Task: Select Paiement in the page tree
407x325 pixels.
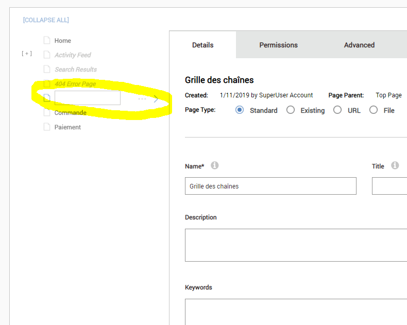Action: [x=67, y=127]
